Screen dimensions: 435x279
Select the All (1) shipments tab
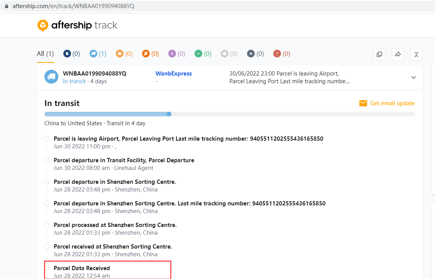45,54
